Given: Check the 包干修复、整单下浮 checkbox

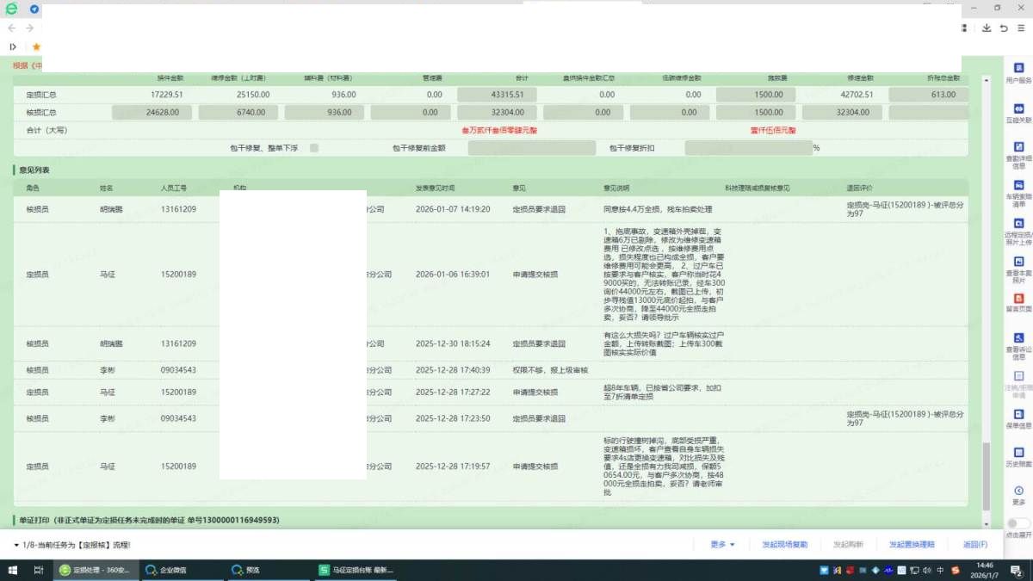Looking at the screenshot, I should [314, 148].
